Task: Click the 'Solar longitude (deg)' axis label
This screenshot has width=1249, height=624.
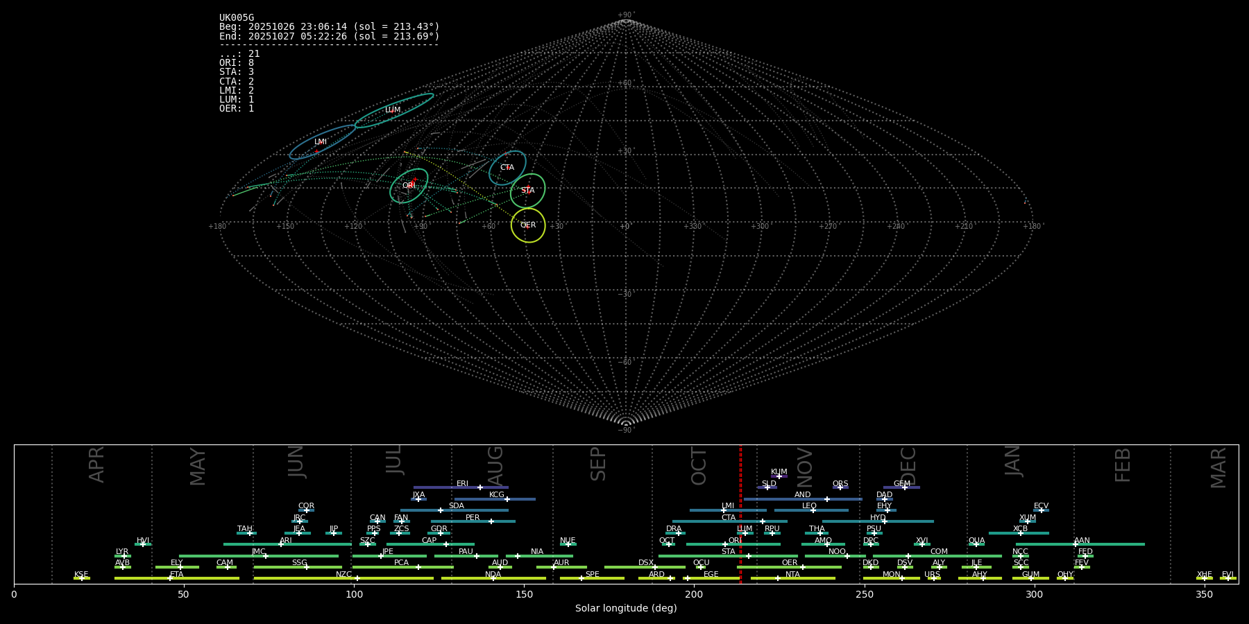Action: click(x=626, y=609)
